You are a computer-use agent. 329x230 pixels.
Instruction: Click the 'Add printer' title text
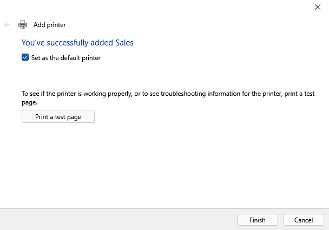(50, 25)
